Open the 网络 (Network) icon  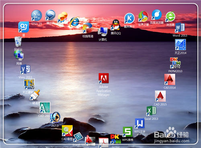coord(19,55)
